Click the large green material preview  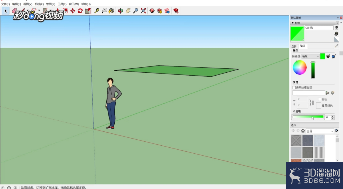pyautogui.click(x=298, y=34)
